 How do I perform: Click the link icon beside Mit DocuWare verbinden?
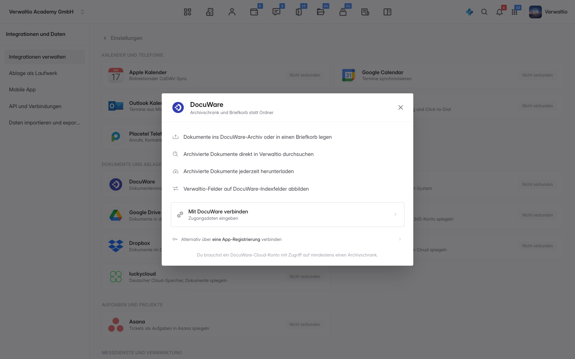click(180, 215)
